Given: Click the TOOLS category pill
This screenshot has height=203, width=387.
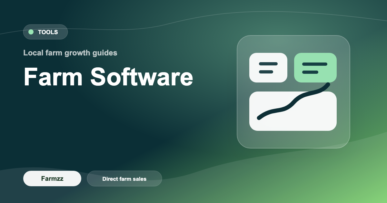Looking at the screenshot, I should coord(45,32).
